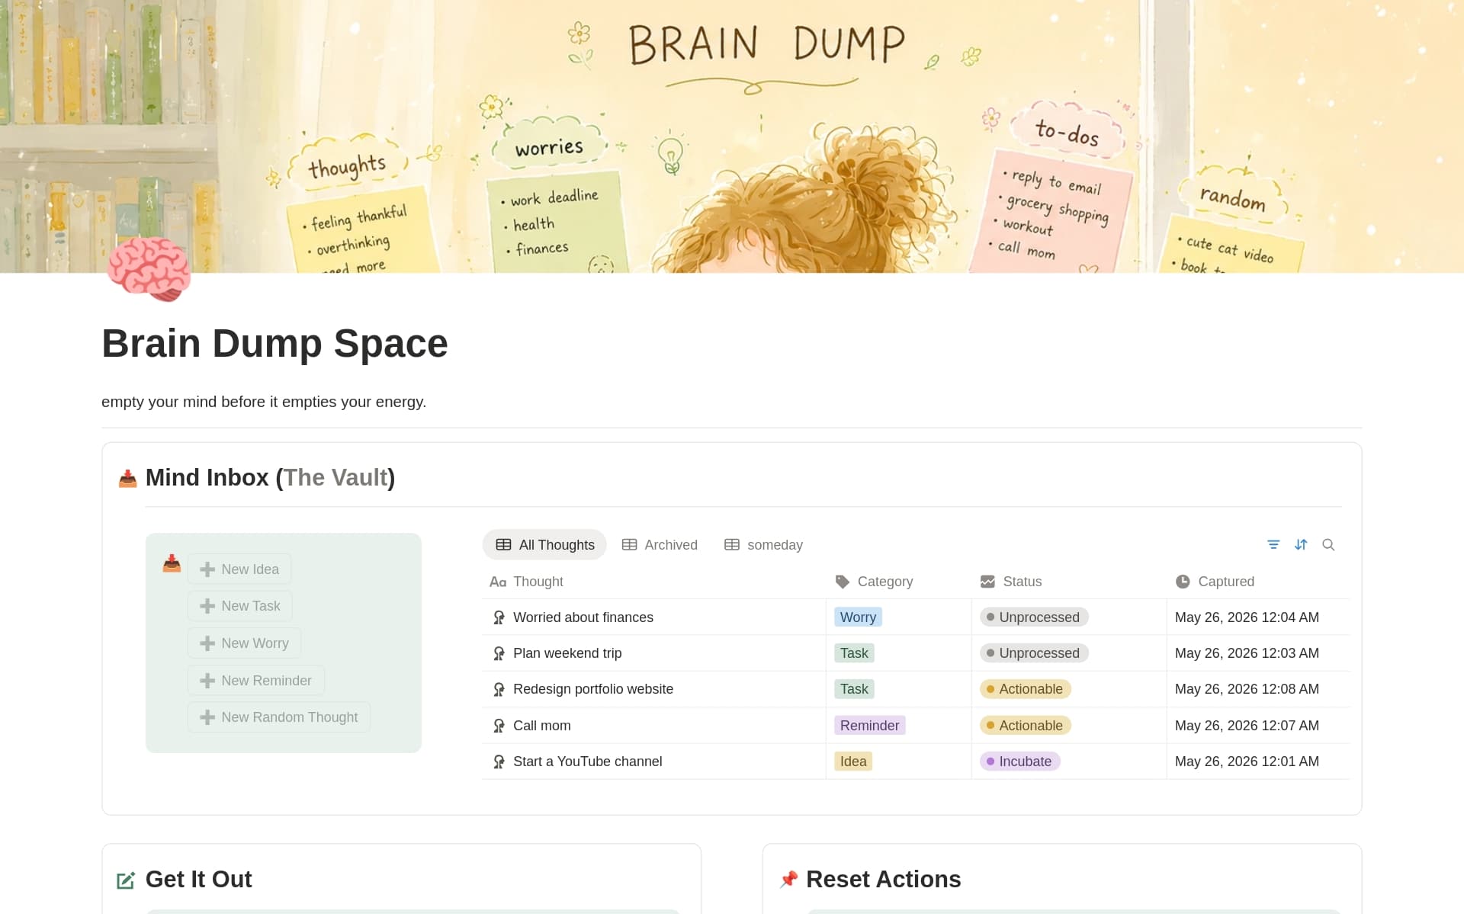The image size is (1464, 914).
Task: Change the Task tag for Plan weekend trip
Action: click(854, 653)
